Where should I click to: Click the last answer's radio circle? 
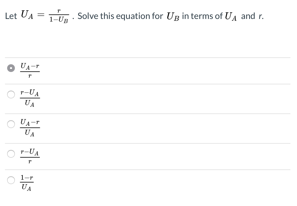click(11, 180)
